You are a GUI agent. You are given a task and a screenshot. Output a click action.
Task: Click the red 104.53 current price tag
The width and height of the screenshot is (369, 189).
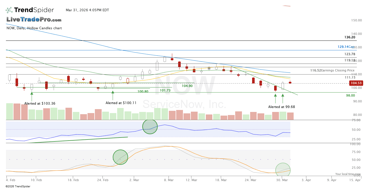pos(356,83)
